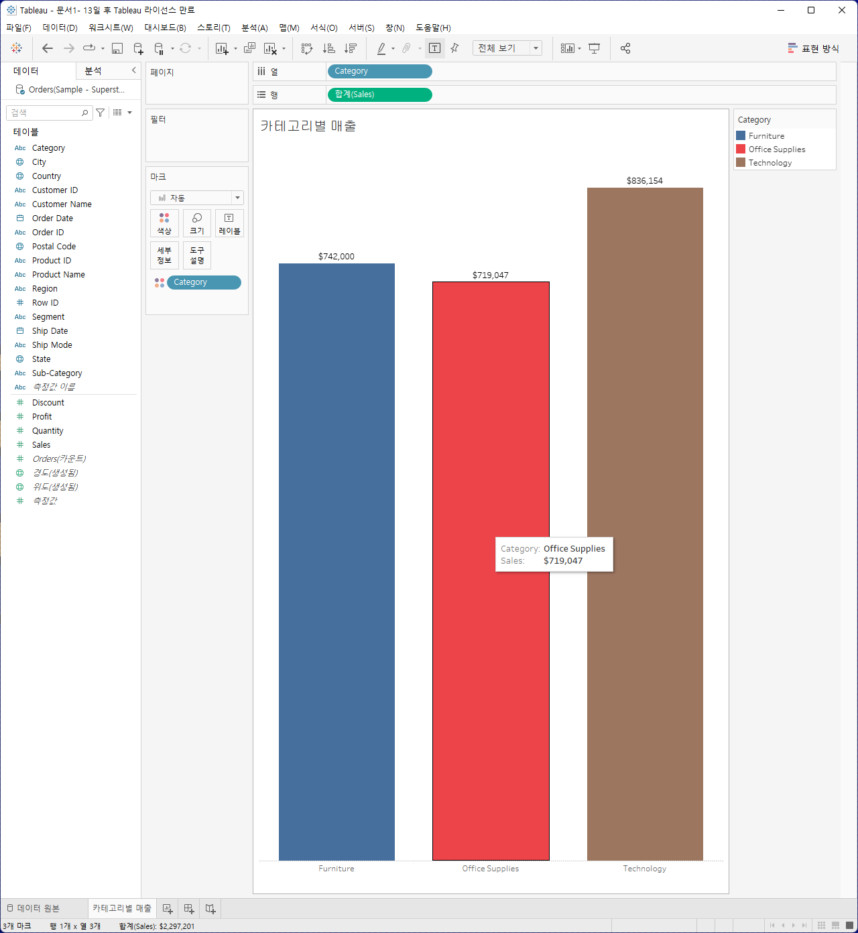Sort ascending using the toolbar icon
The image size is (858, 933).
328,48
